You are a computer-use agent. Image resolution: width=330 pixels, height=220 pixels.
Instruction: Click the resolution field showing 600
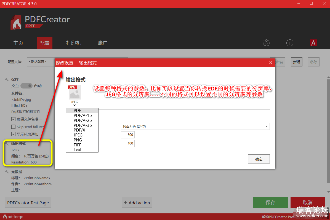point(128,135)
